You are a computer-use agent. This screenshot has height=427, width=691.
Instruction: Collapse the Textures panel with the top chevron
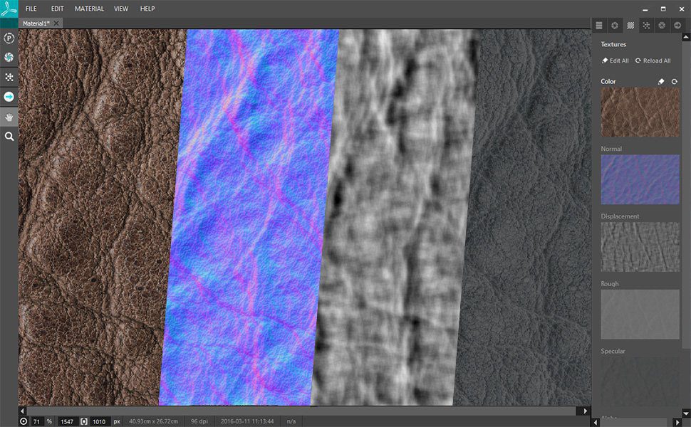686,36
